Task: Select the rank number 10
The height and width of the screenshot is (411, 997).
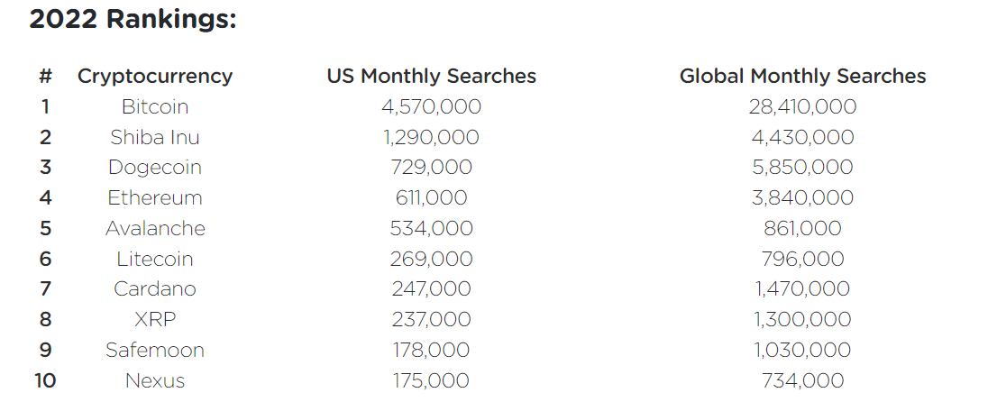Action: (x=45, y=380)
